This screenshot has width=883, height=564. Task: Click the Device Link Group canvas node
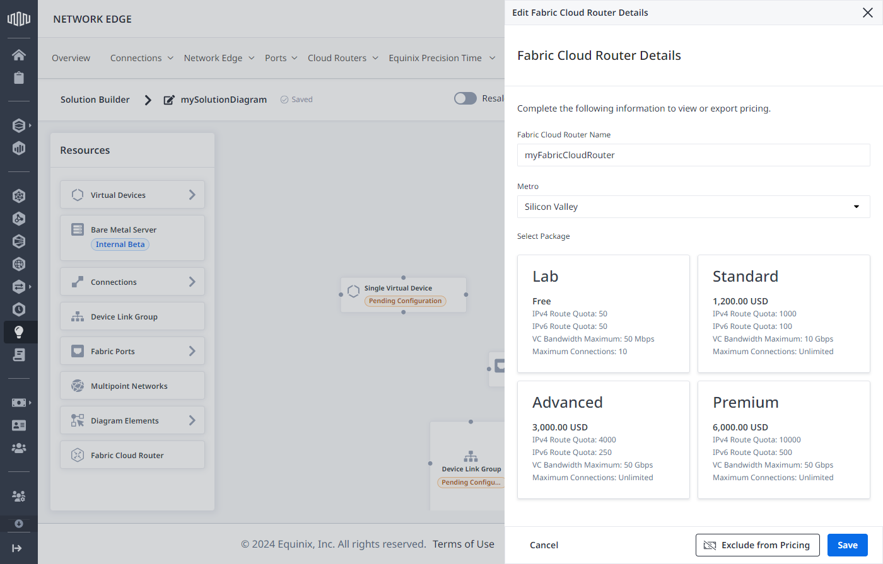click(468, 466)
